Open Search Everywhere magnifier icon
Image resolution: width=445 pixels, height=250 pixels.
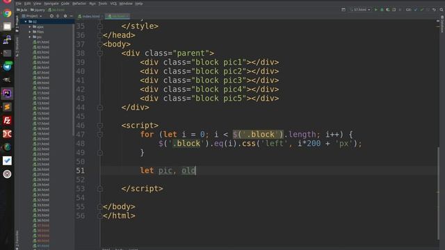(442, 10)
